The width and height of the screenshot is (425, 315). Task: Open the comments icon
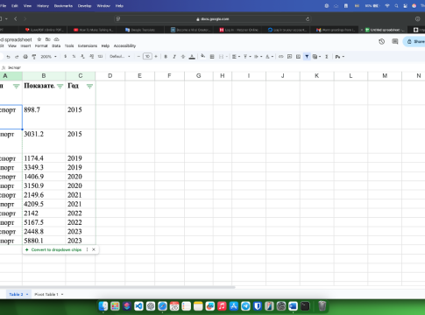(x=395, y=41)
